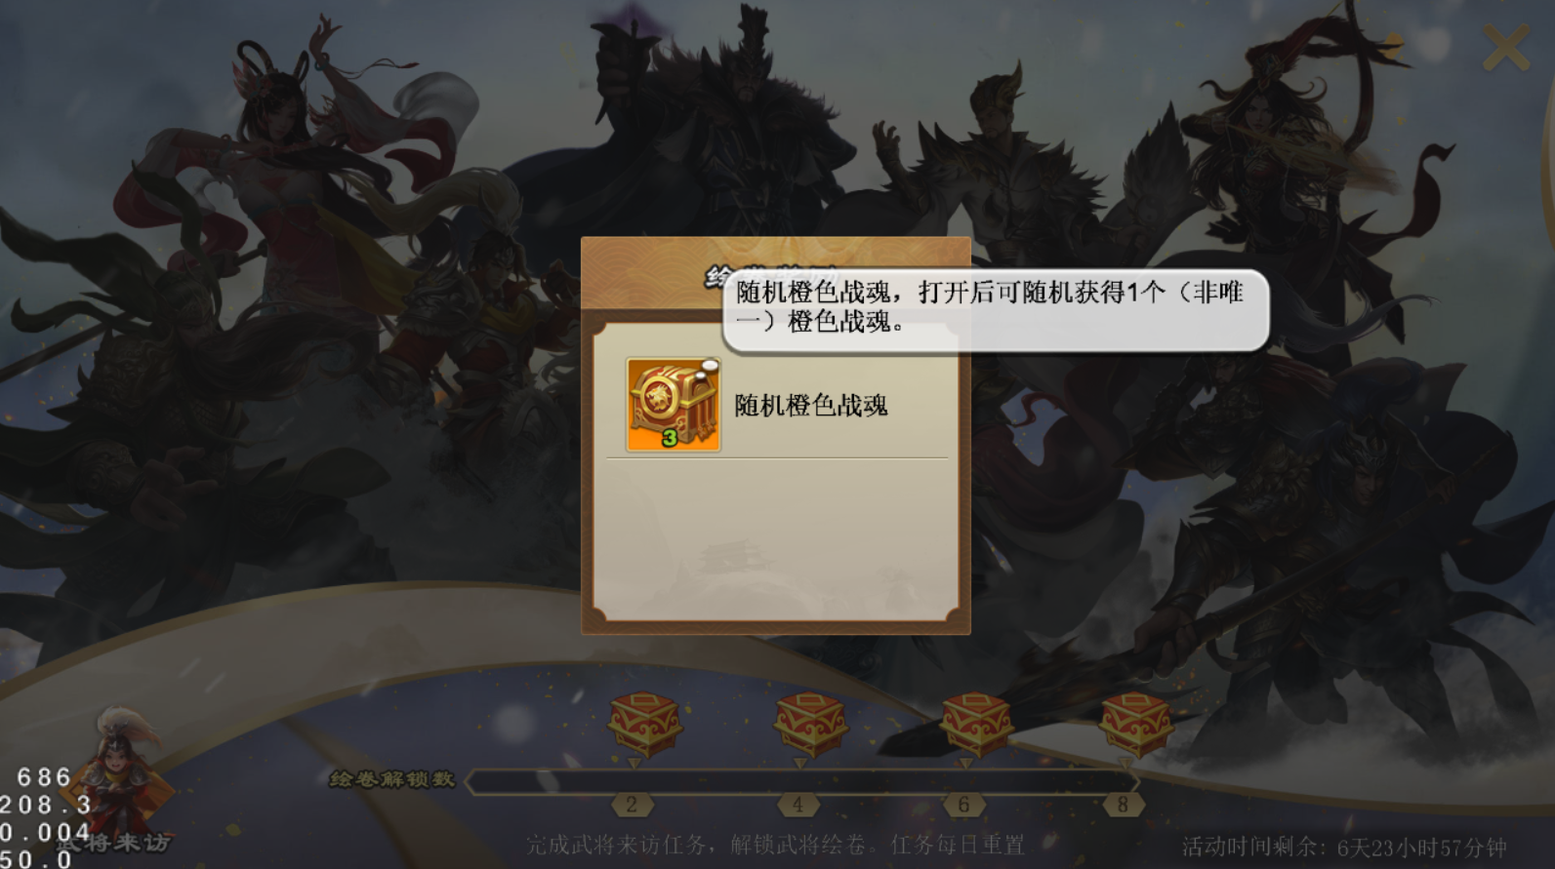Dismiss the tooltip describing 随机橙色战魂
Screen dimensions: 1555x869
996,309
